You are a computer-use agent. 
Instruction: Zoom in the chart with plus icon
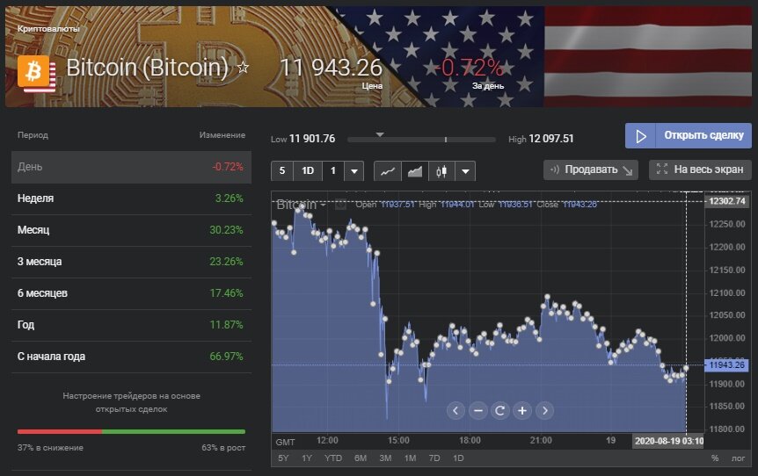coord(521,410)
